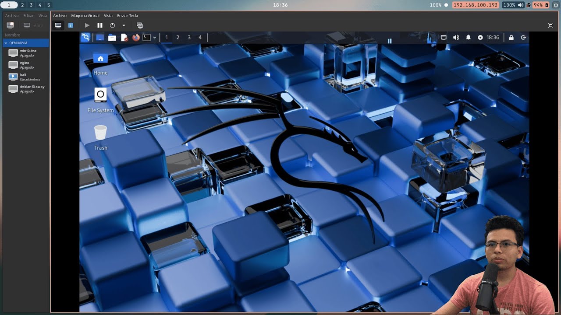Toggle fullscreen icon in VM viewer toolbar
This screenshot has width=561, height=315.
click(550, 25)
